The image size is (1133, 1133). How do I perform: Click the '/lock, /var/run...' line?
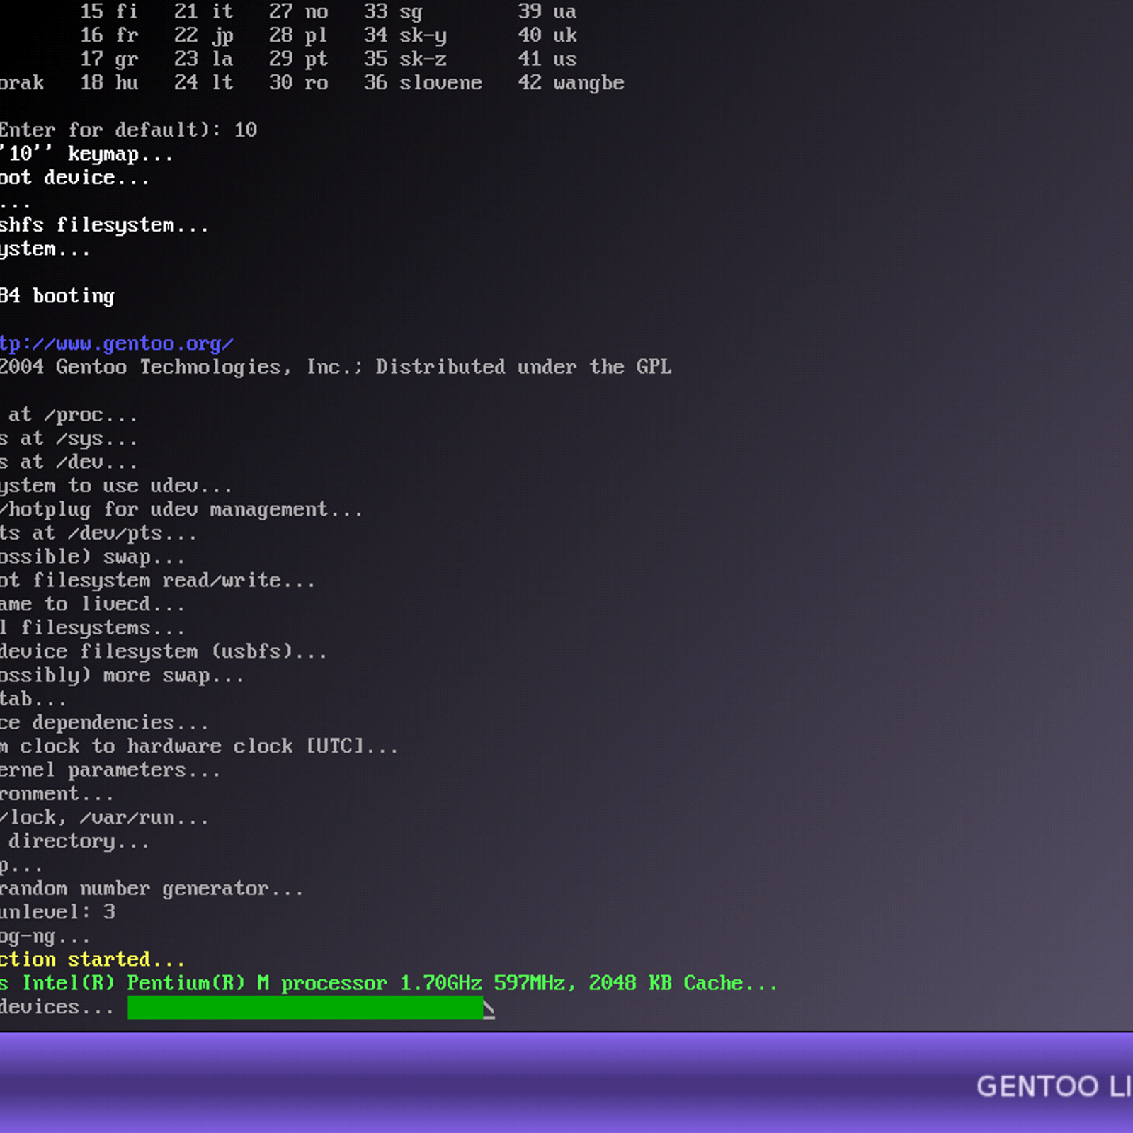tap(104, 818)
